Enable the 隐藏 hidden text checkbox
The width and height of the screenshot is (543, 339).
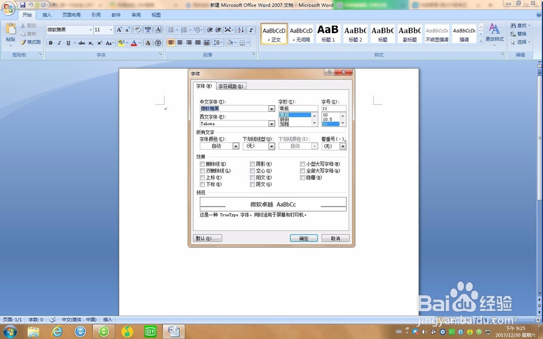point(302,177)
